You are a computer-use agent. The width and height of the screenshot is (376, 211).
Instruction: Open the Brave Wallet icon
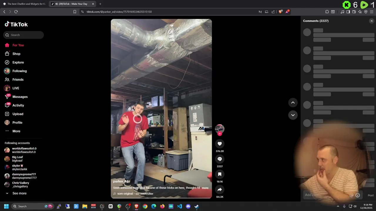354,12
